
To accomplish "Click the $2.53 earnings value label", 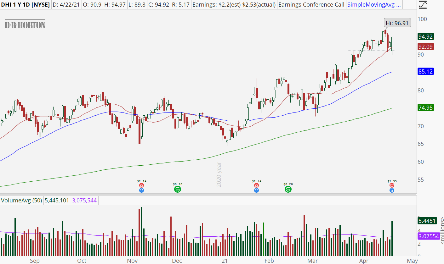I will click(392, 181).
